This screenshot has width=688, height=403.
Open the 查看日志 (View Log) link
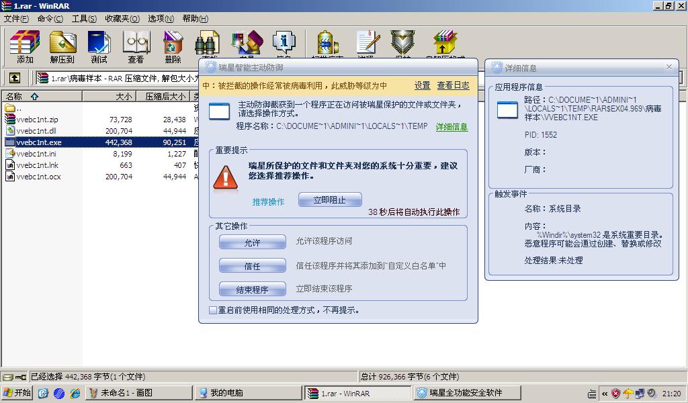(454, 85)
